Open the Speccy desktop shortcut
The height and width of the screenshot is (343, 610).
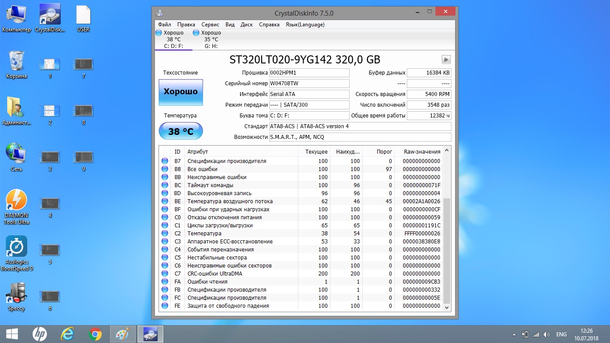[16, 297]
